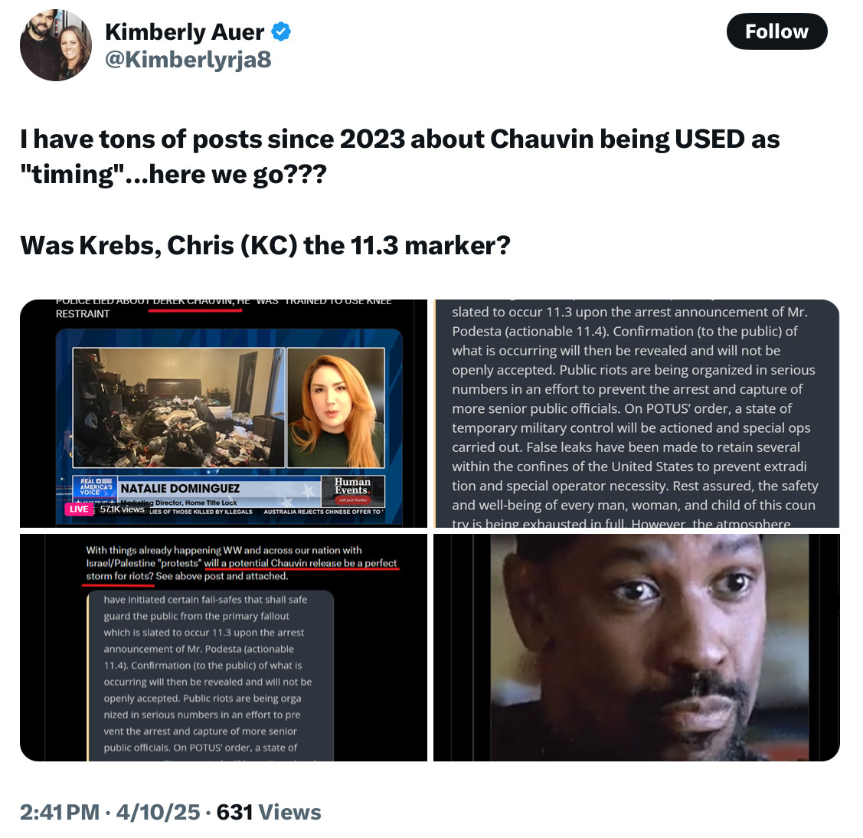Click the pink LIVE badge in broadcast image
Screen dimensions: 863x838
pos(78,509)
